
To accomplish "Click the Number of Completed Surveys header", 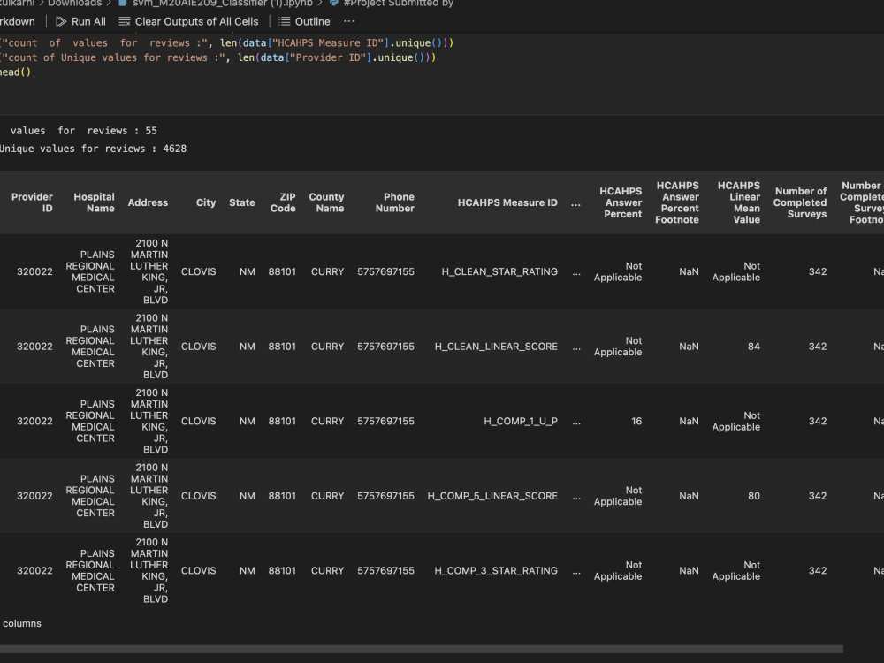I will coord(800,202).
